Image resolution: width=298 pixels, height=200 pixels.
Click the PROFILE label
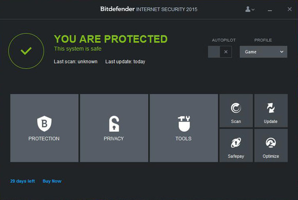263,40
